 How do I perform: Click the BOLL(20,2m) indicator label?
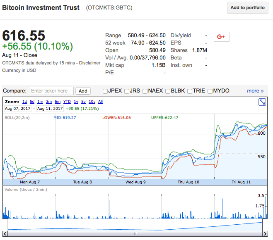17,118
